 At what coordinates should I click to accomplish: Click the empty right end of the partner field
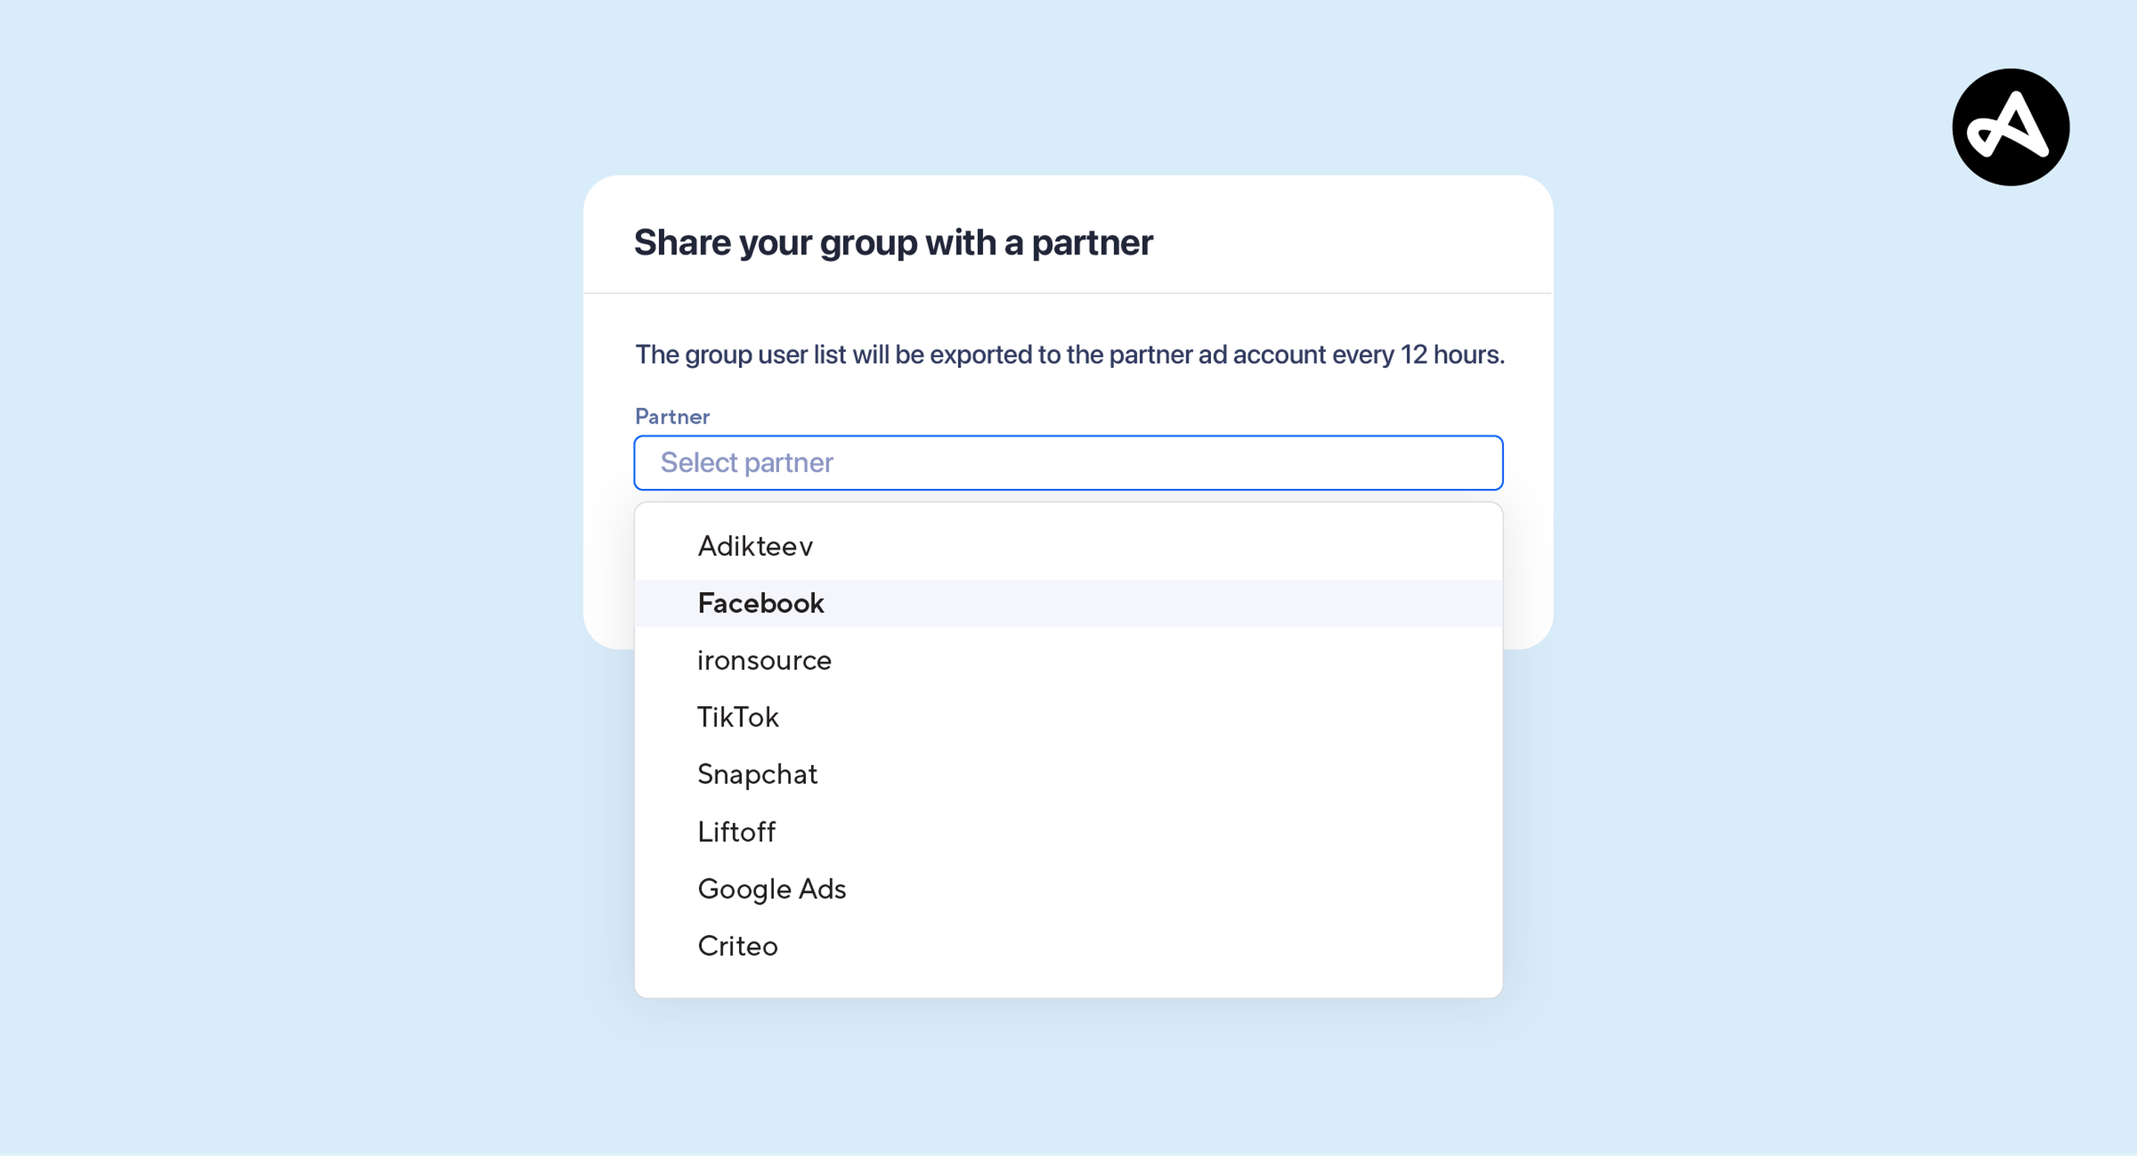tap(1411, 462)
